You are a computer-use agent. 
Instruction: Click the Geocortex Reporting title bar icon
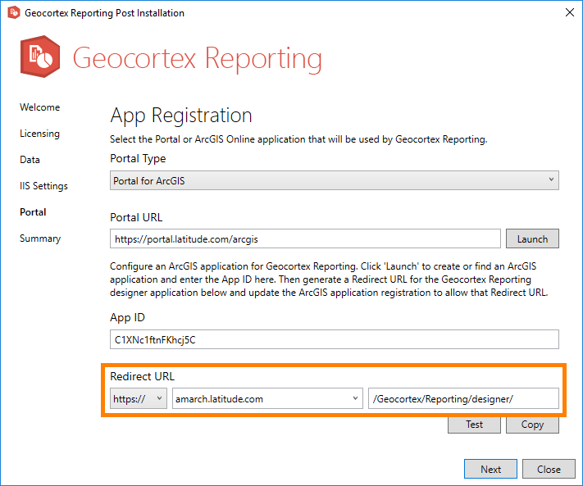point(14,12)
